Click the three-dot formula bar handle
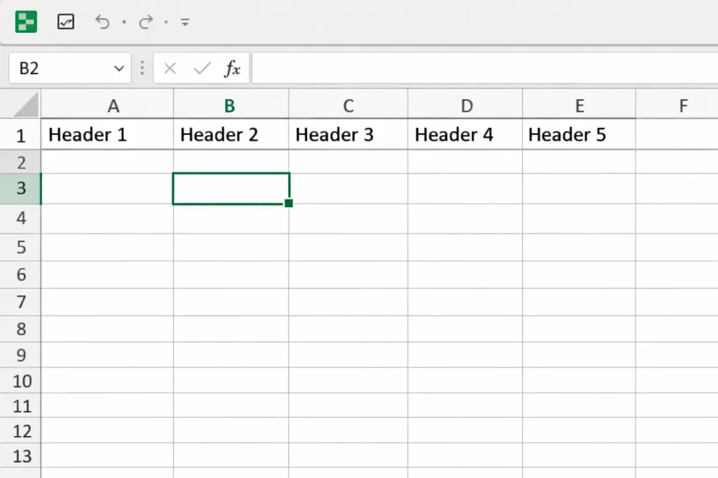 142,68
